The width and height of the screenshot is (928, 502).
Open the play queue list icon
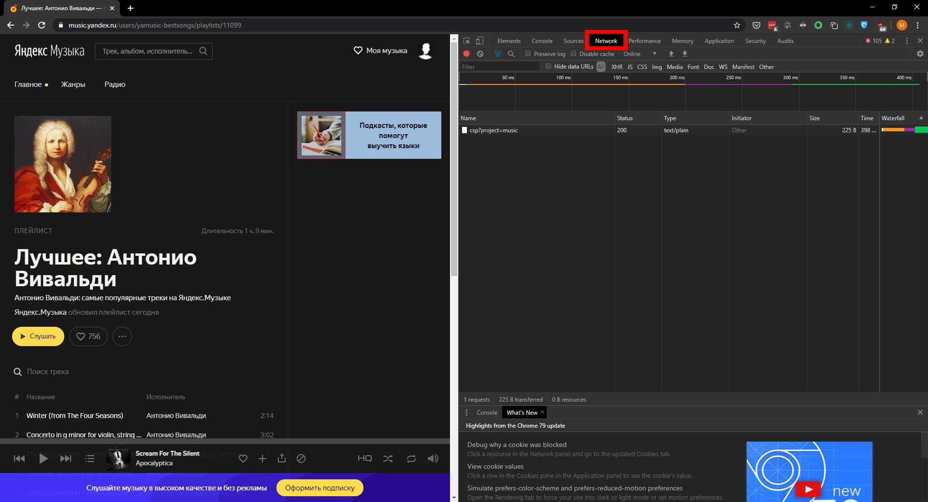90,459
